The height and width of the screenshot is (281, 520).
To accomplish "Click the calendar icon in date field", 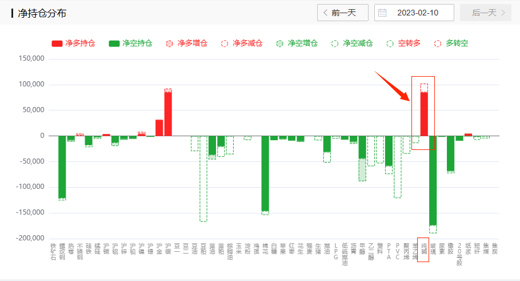I will [x=383, y=13].
